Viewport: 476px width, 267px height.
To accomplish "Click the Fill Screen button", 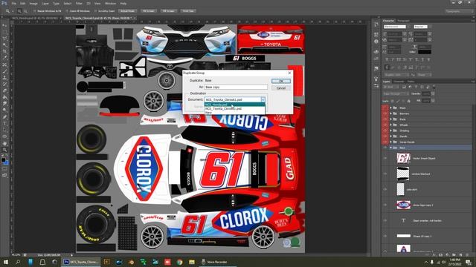I will coord(169,11).
